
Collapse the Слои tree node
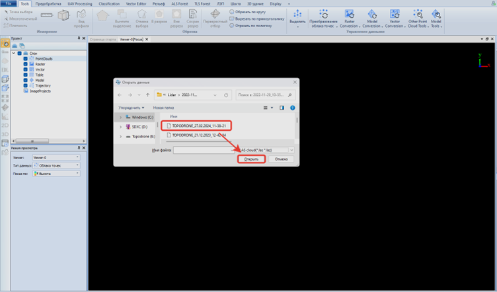(x=14, y=54)
